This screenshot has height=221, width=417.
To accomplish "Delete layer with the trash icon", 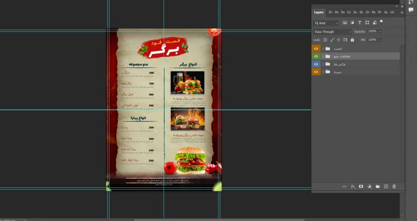I will coord(394,187).
